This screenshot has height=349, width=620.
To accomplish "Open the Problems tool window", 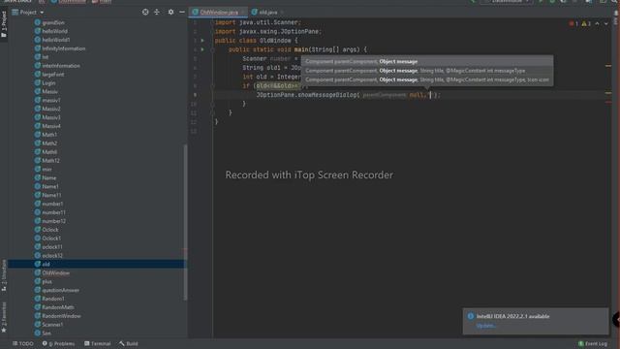I will coord(58,343).
